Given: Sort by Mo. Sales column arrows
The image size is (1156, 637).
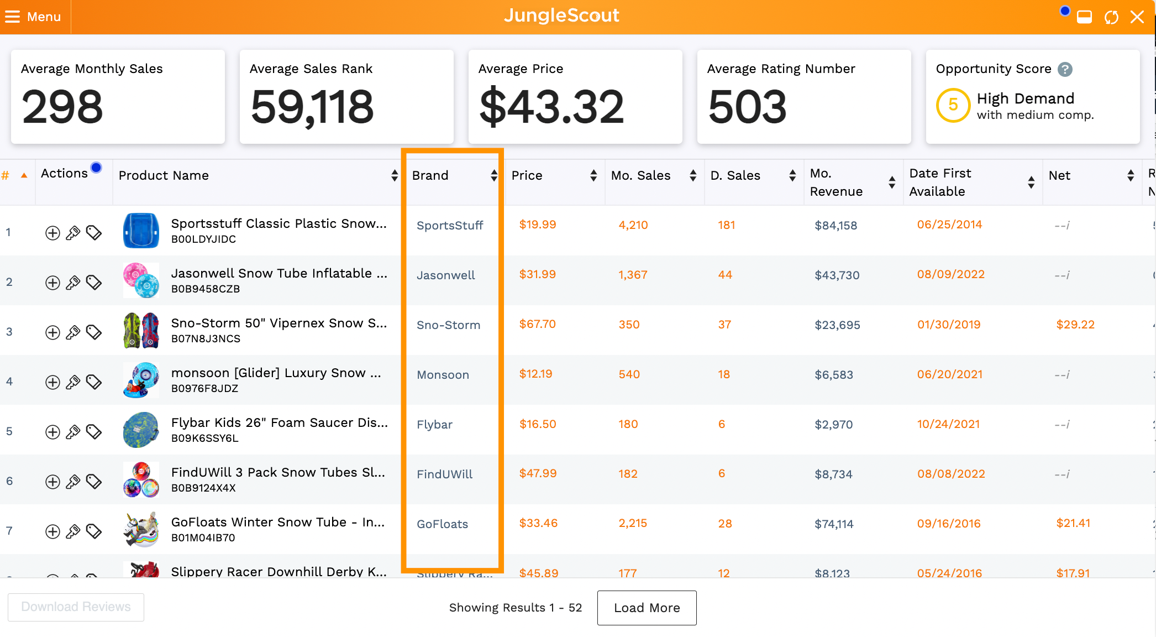Looking at the screenshot, I should [692, 175].
